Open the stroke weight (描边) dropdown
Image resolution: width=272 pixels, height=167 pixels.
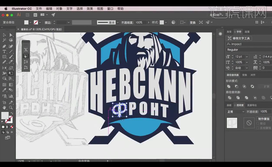(x=68, y=22)
